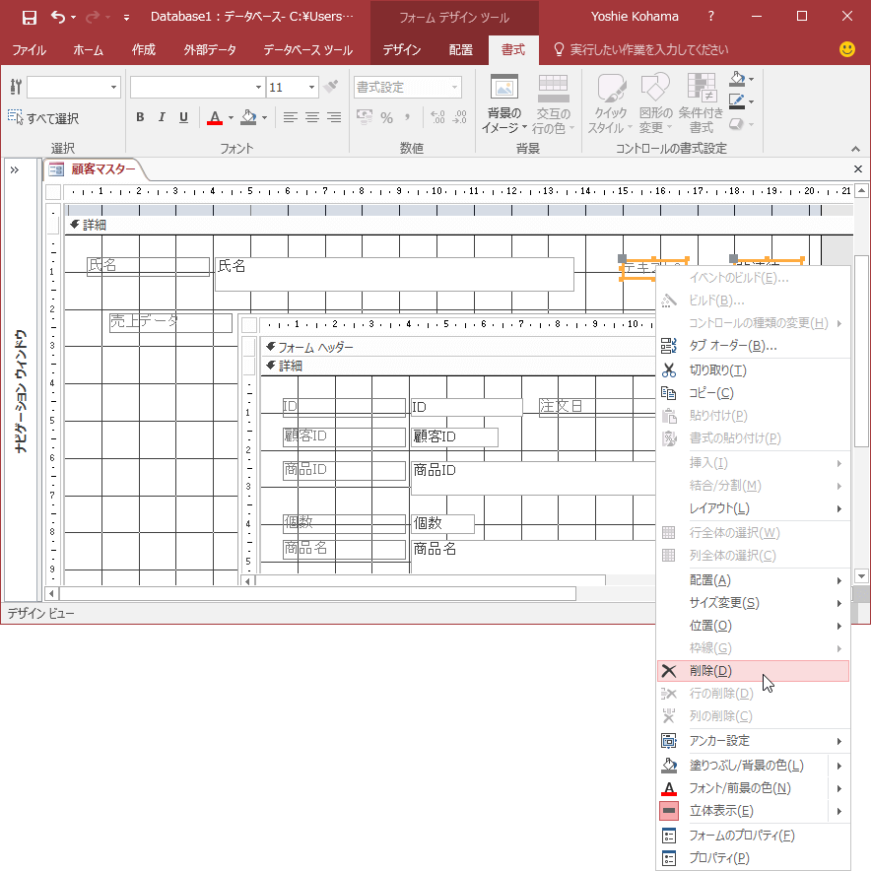Click increase decimal places icon
The height and width of the screenshot is (871, 871).
point(437,117)
